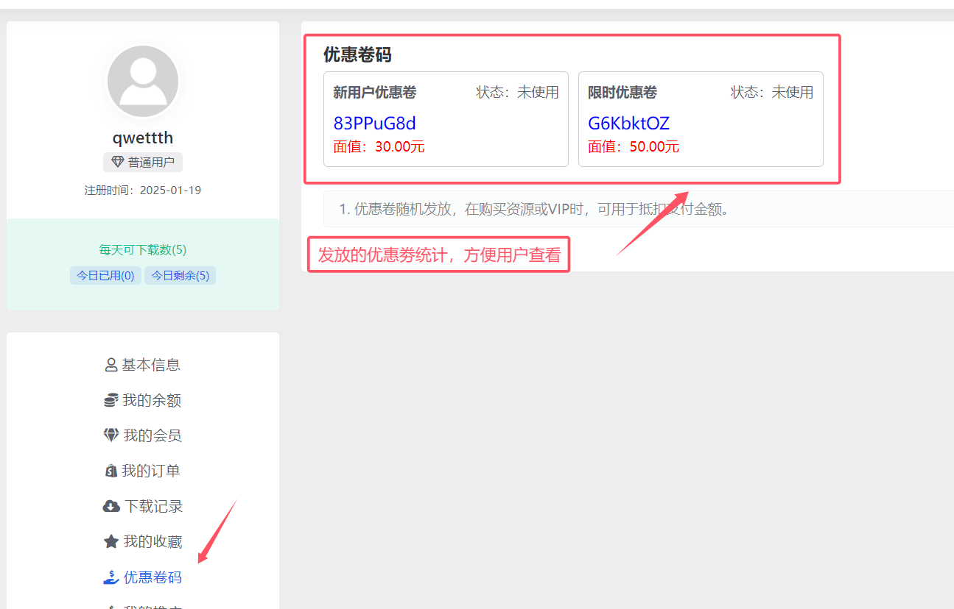Click the 限时优惠卷 card title
Viewport: 954px width, 609px height.
(x=622, y=93)
